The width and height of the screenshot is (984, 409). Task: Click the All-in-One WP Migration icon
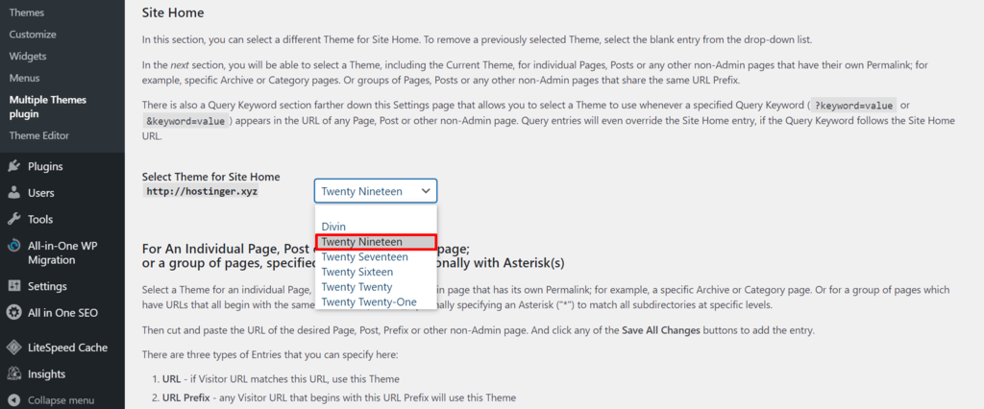tap(13, 247)
